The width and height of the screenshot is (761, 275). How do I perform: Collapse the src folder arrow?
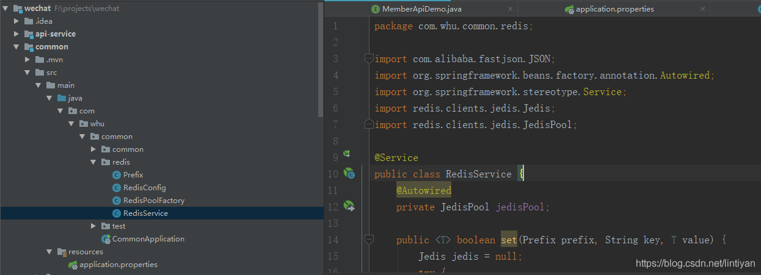tap(27, 73)
